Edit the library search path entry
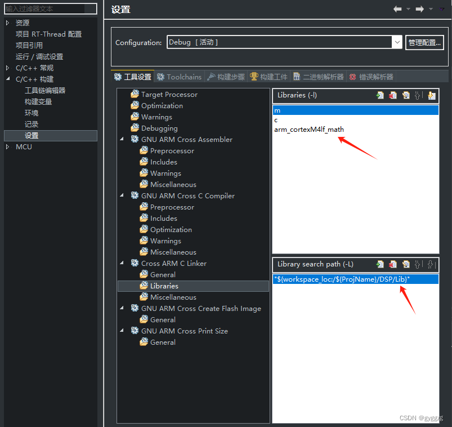The height and width of the screenshot is (427, 452). coord(406,264)
